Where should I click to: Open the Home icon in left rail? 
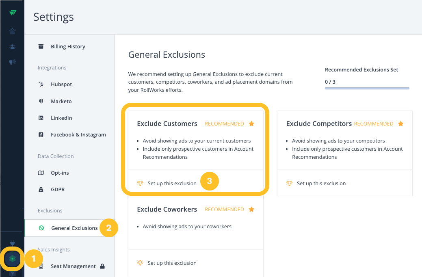[12, 31]
